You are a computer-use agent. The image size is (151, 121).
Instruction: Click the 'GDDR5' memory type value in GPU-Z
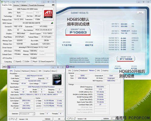point(20,41)
